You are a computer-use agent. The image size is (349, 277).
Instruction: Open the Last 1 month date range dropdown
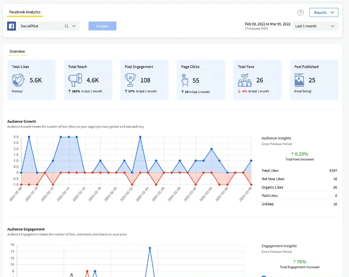[315, 26]
